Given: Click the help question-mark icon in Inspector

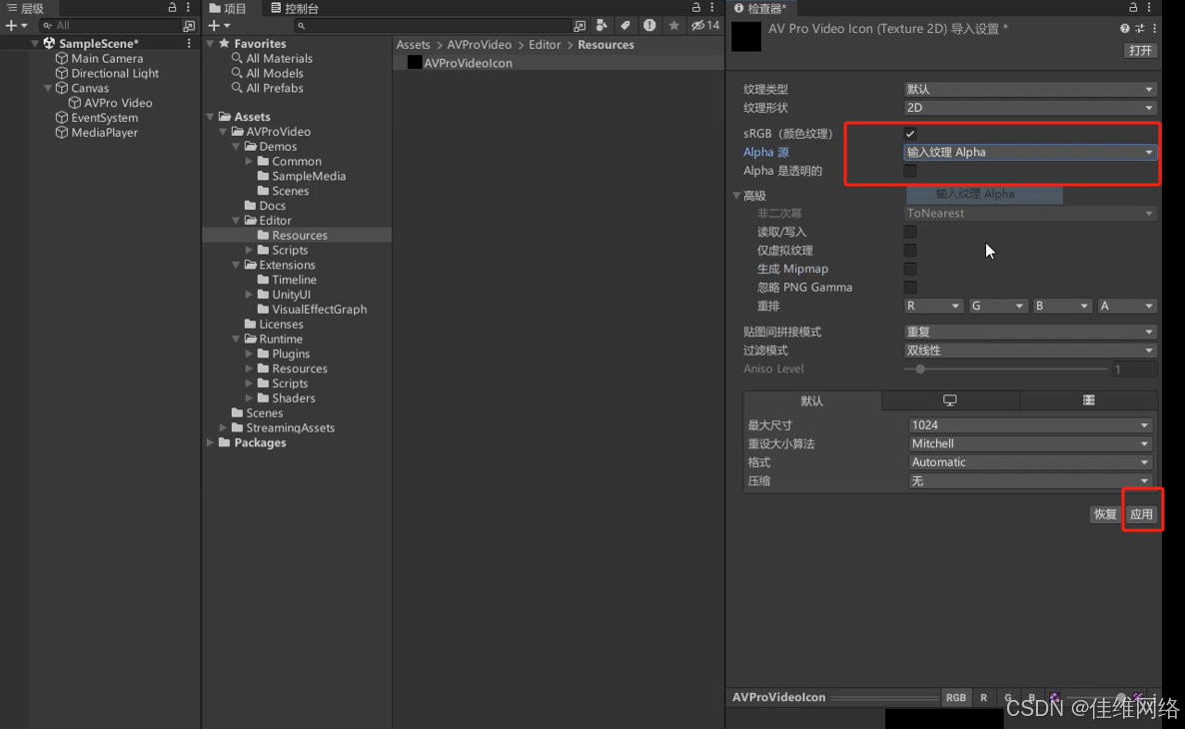Looking at the screenshot, I should click(1124, 29).
